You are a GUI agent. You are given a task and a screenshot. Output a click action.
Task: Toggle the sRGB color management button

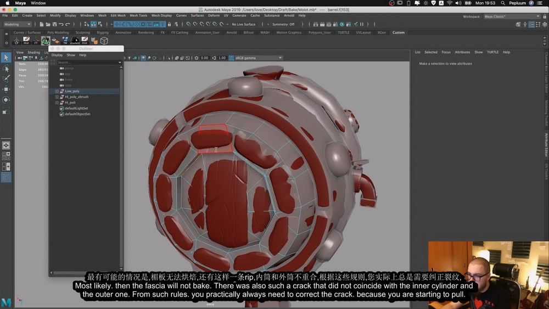(x=231, y=58)
